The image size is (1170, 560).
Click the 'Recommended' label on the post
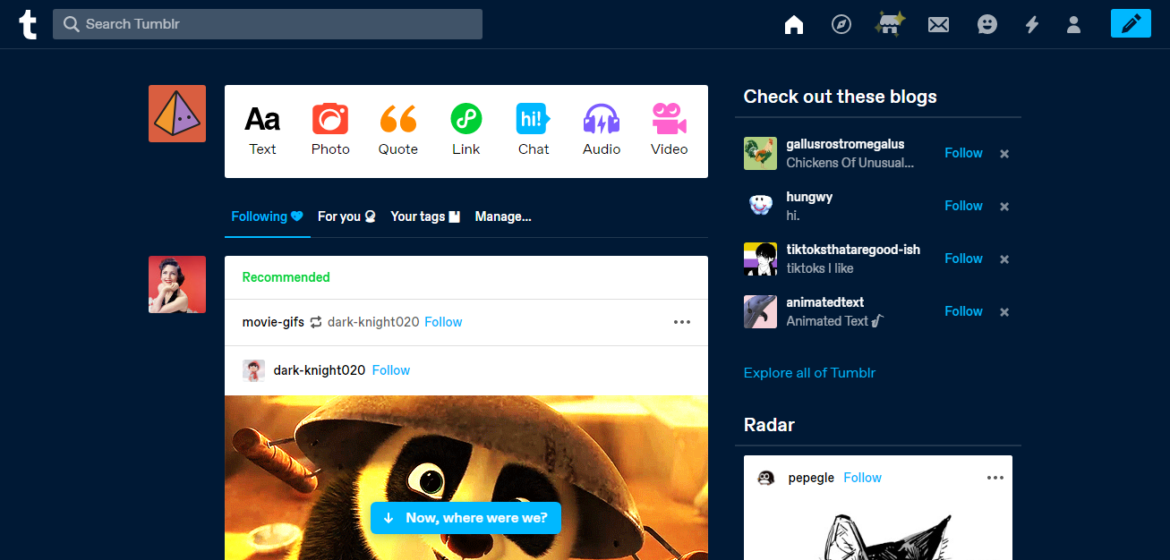coord(286,277)
